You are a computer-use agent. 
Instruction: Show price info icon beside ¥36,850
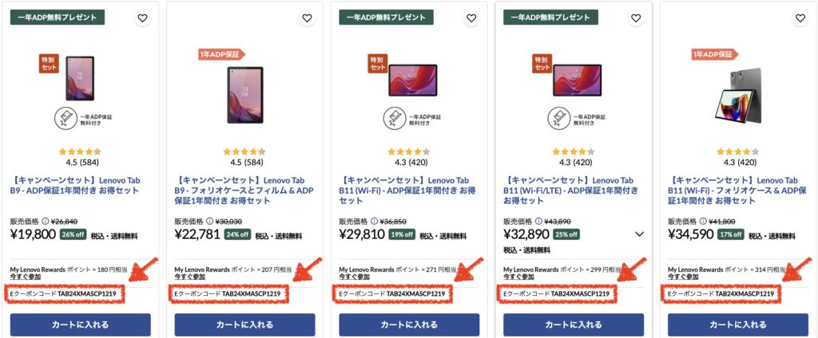pyautogui.click(x=374, y=221)
